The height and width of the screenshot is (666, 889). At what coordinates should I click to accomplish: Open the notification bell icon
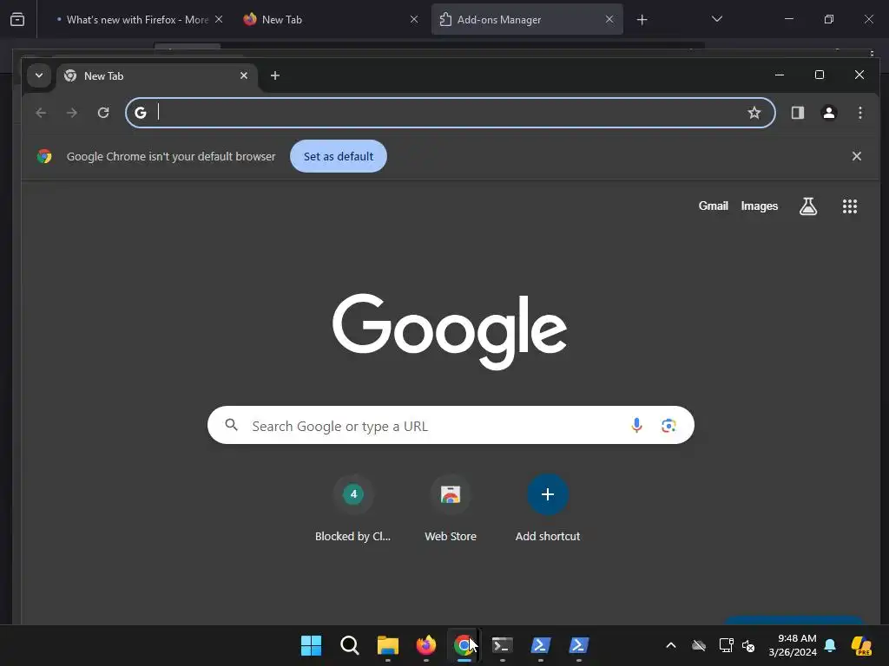[x=830, y=645]
